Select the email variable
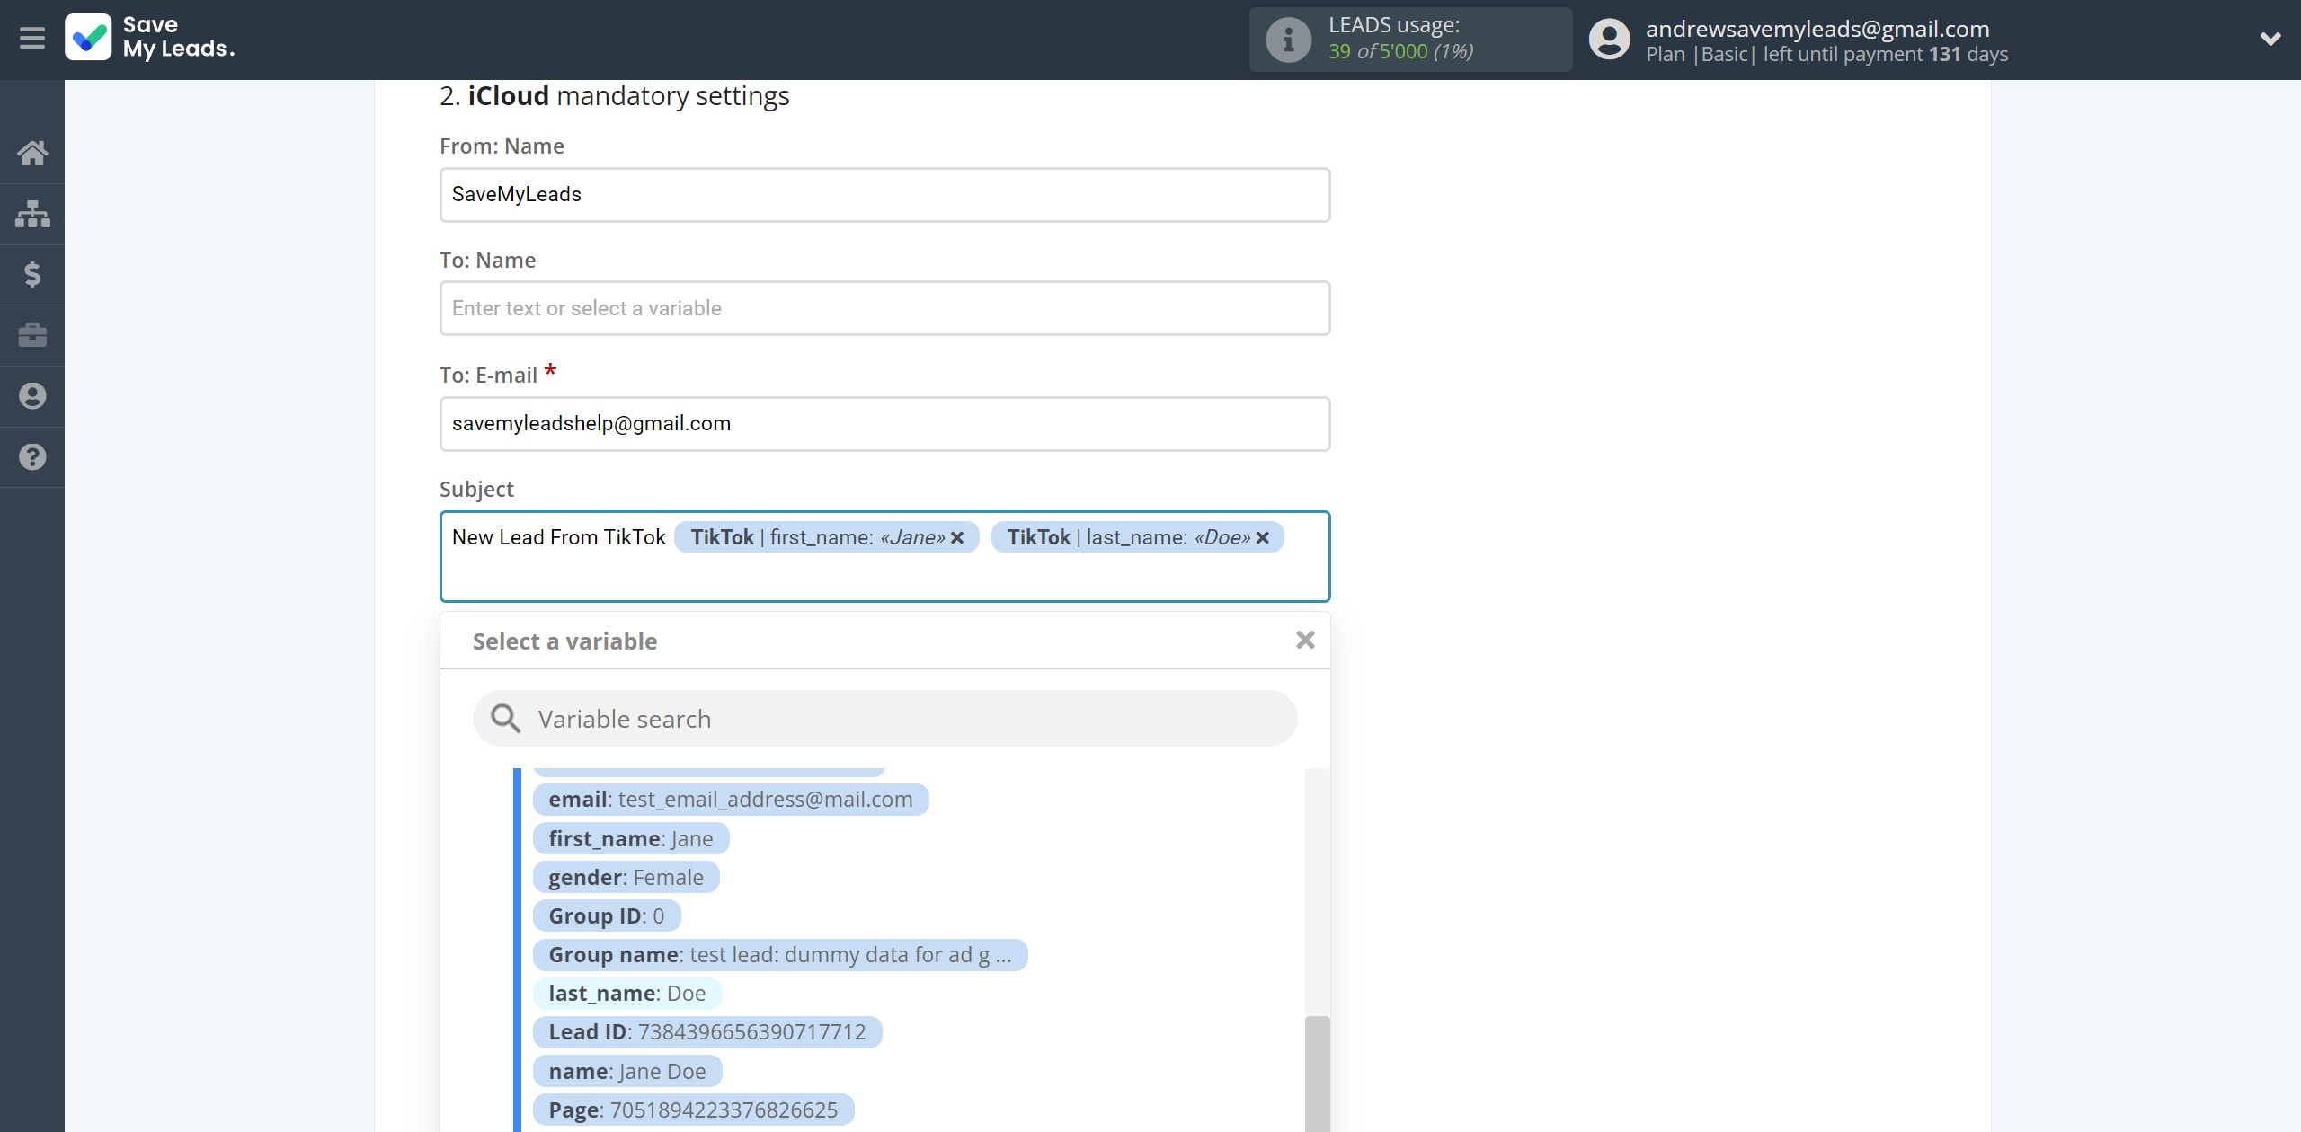Viewport: 2301px width, 1132px height. [731, 800]
